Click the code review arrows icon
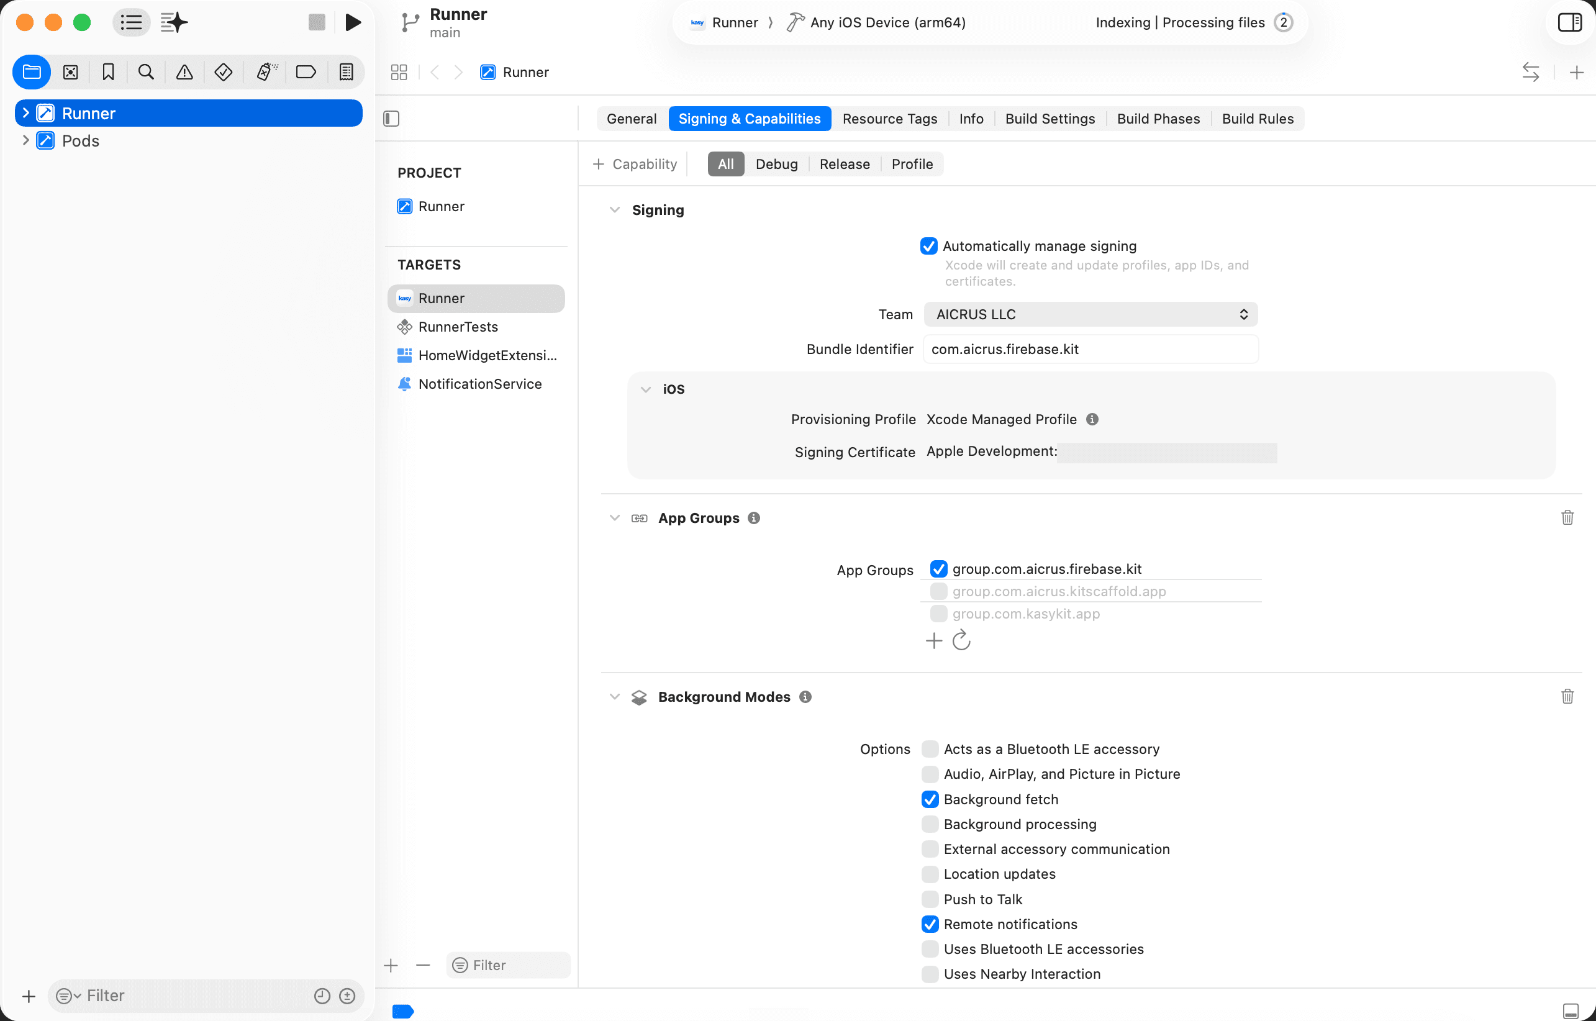This screenshot has width=1596, height=1021. 1530,72
